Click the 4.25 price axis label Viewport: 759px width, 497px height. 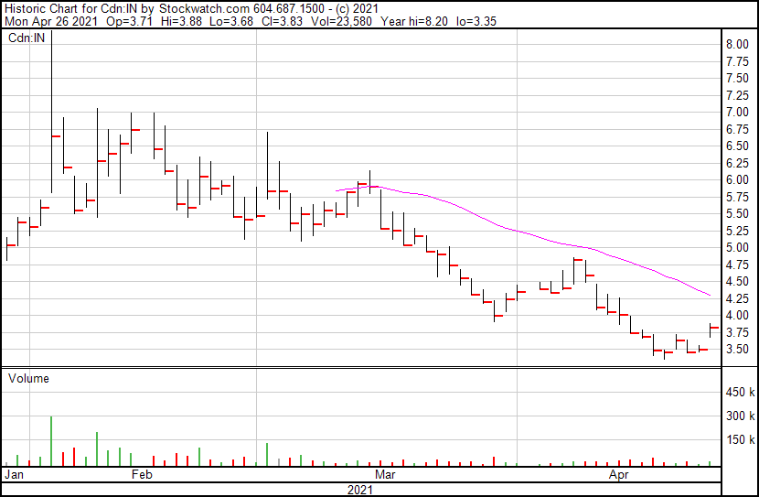click(737, 299)
